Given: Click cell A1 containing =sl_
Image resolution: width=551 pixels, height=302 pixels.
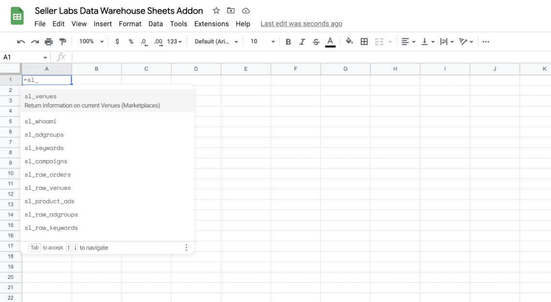Looking at the screenshot, I should (47, 80).
